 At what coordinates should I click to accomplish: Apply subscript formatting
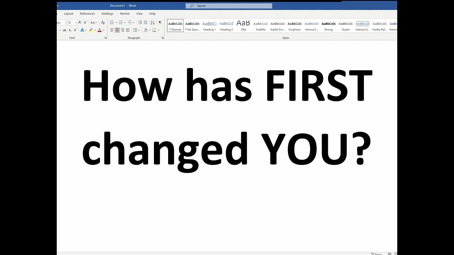pyautogui.click(x=70, y=30)
